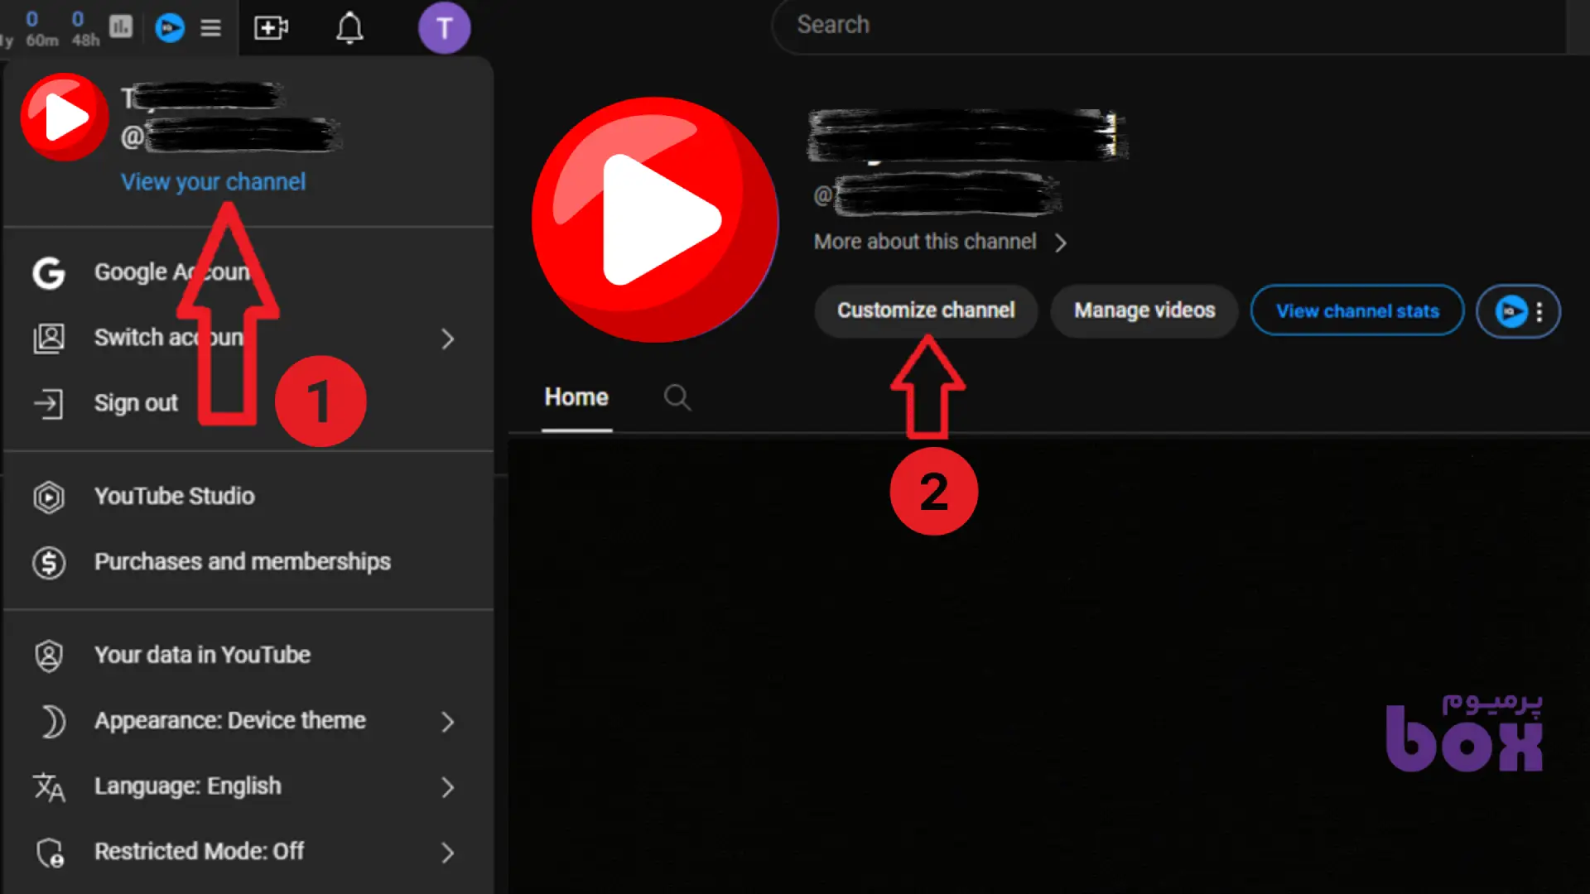The width and height of the screenshot is (1590, 894).
Task: Click the Language translate icon
Action: click(x=49, y=787)
